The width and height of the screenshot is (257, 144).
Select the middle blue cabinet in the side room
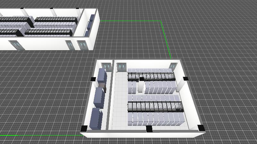pos(99,96)
